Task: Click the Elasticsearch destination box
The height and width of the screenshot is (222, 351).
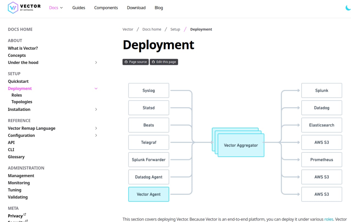Action: 322,125
